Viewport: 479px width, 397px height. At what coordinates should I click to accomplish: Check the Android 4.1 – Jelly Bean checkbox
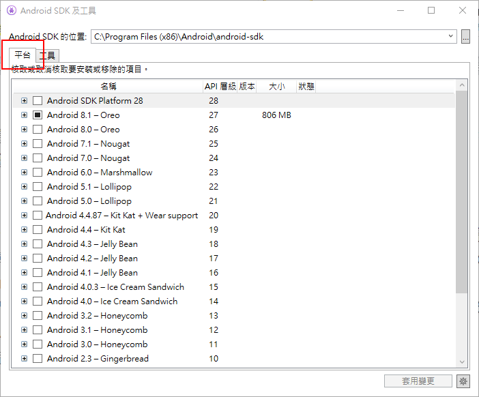click(38, 273)
